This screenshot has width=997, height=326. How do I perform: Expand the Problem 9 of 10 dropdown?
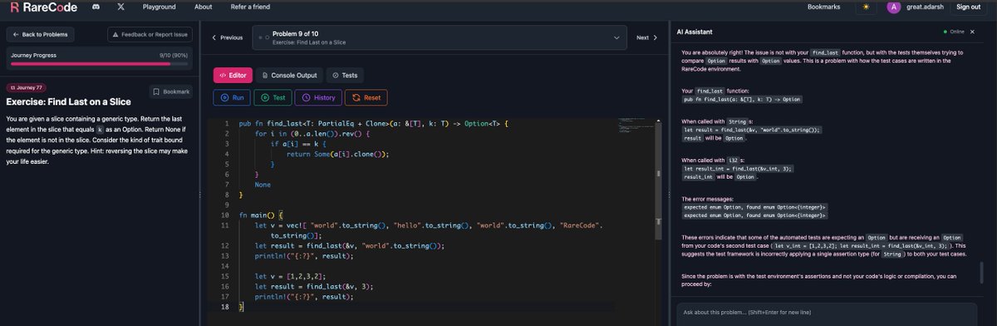440,37
